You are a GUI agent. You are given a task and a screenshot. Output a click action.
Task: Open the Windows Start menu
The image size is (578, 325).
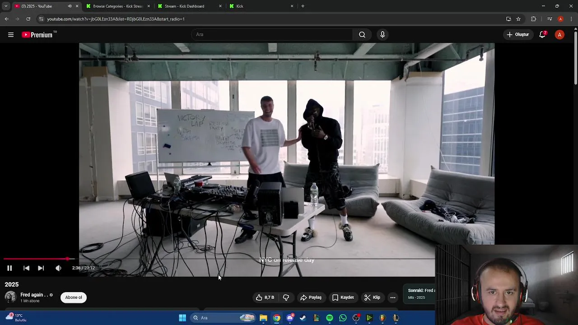pos(182,318)
